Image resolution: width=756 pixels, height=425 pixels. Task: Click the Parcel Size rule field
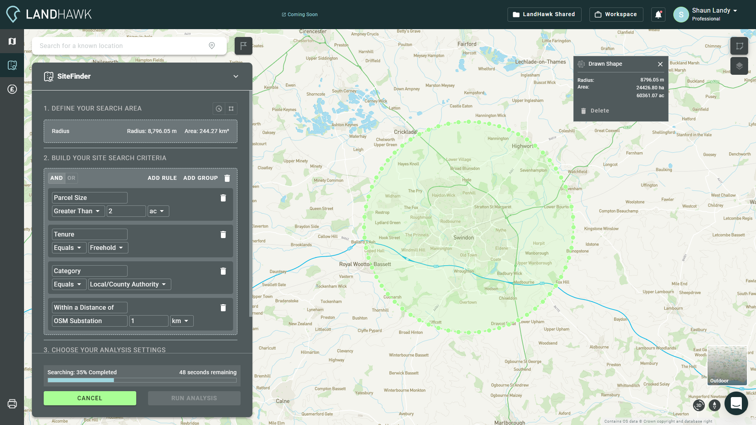(89, 198)
